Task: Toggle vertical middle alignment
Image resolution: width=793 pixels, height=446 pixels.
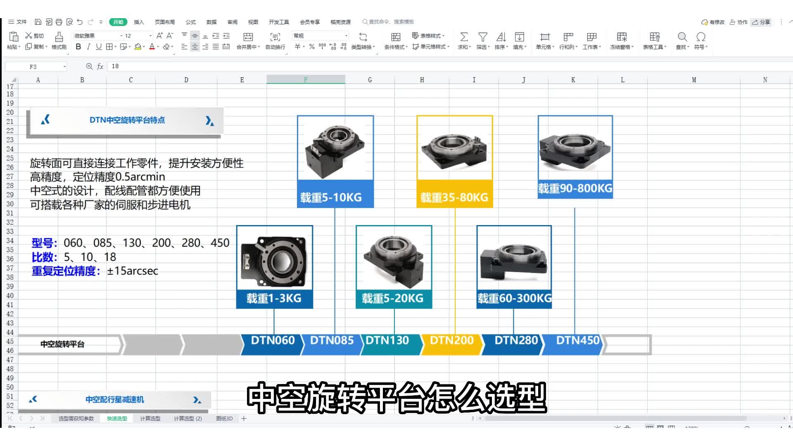Action: (195, 36)
